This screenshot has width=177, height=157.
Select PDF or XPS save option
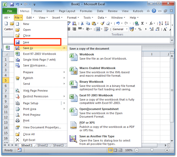click(87, 123)
